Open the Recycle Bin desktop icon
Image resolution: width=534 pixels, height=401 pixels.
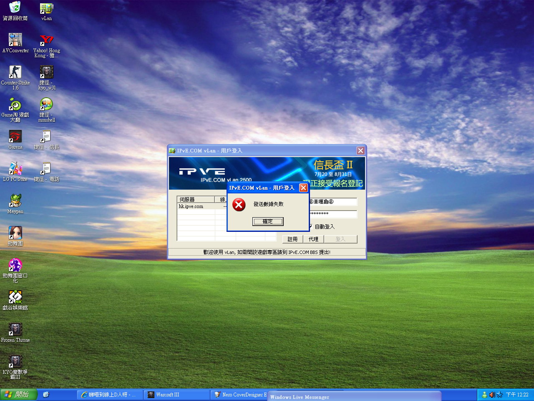click(x=15, y=11)
